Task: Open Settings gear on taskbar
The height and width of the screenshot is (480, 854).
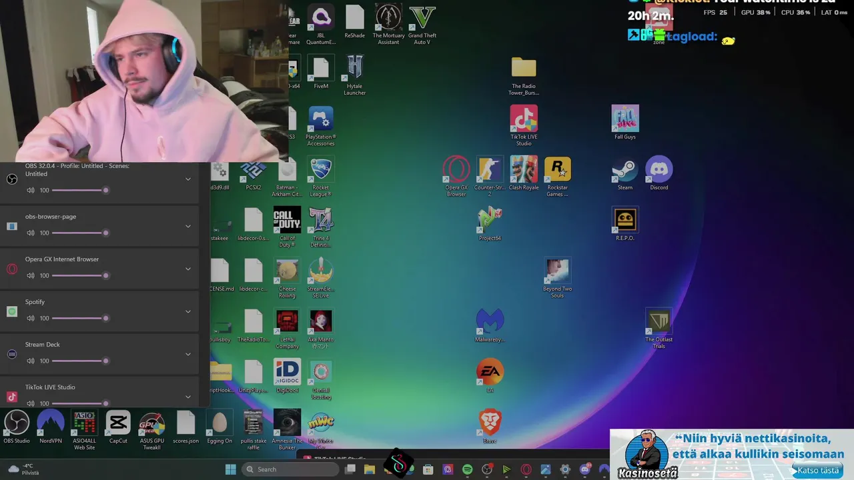Action: 565,469
